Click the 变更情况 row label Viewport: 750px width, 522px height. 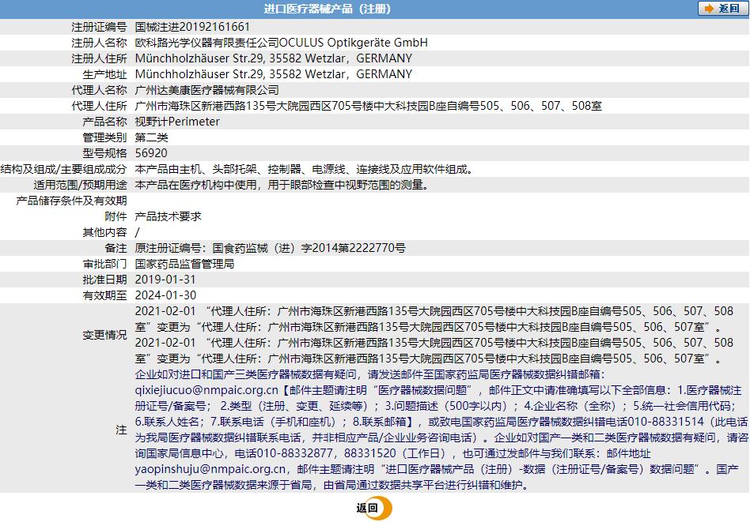tap(104, 335)
